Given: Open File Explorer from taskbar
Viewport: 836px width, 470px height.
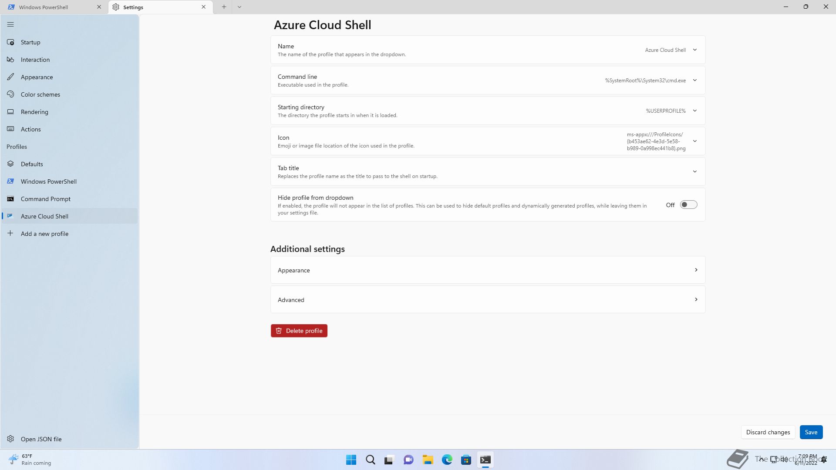Looking at the screenshot, I should click(x=428, y=460).
